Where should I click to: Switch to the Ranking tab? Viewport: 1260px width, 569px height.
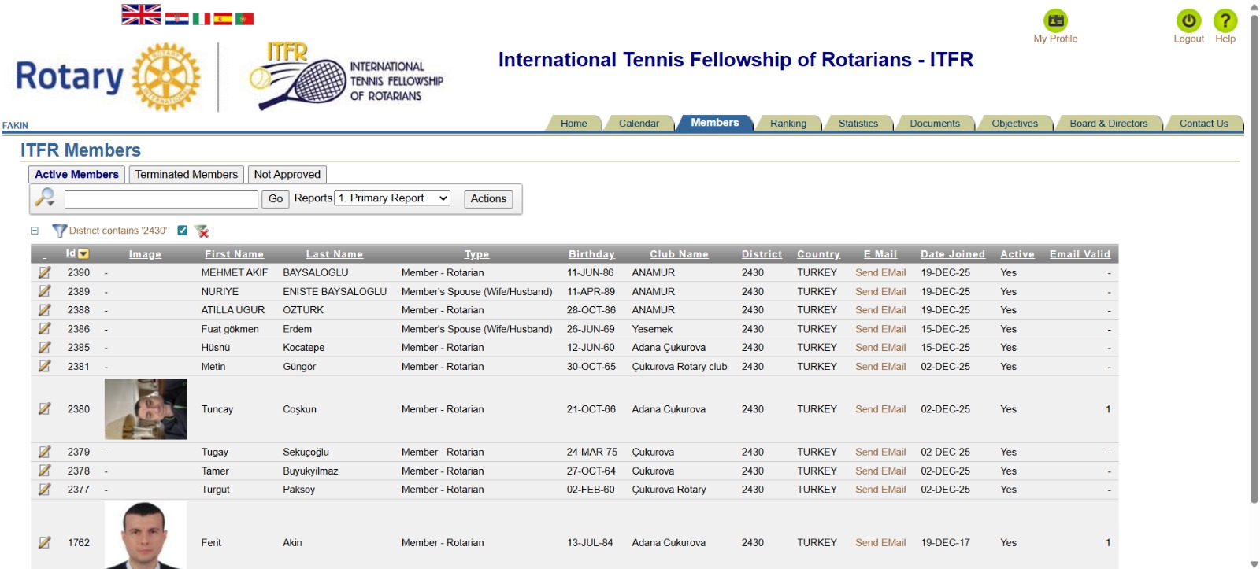(788, 124)
